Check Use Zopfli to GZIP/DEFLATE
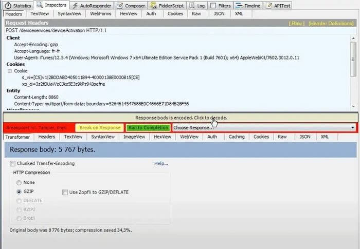This screenshot has width=360, height=249. click(65, 192)
